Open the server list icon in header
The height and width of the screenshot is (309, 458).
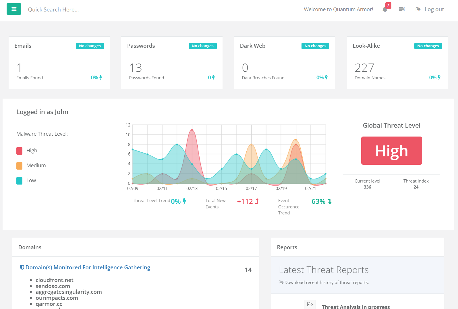coord(402,9)
